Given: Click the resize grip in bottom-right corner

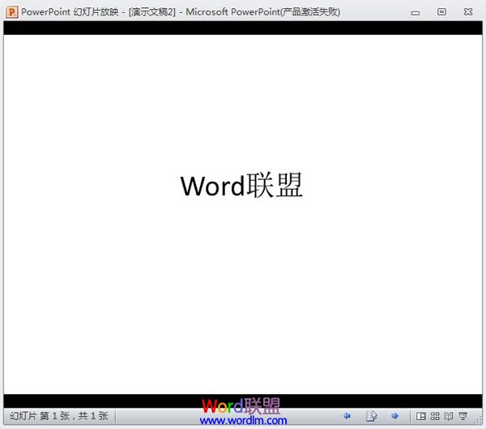Looking at the screenshot, I should pyautogui.click(x=480, y=423).
